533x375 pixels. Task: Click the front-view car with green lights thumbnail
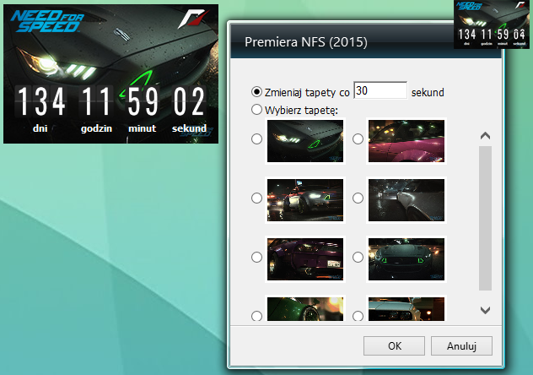click(406, 257)
